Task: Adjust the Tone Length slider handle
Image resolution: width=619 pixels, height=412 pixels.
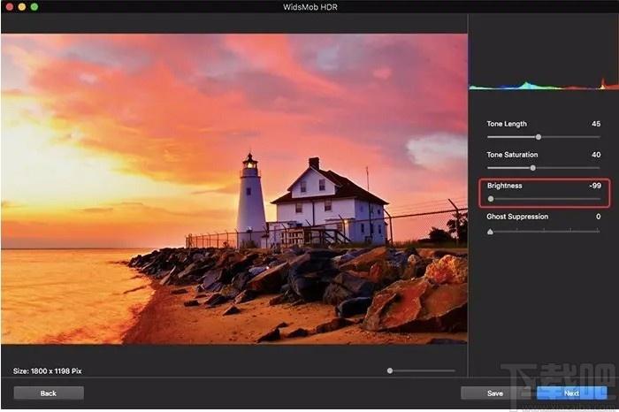Action: (x=538, y=137)
